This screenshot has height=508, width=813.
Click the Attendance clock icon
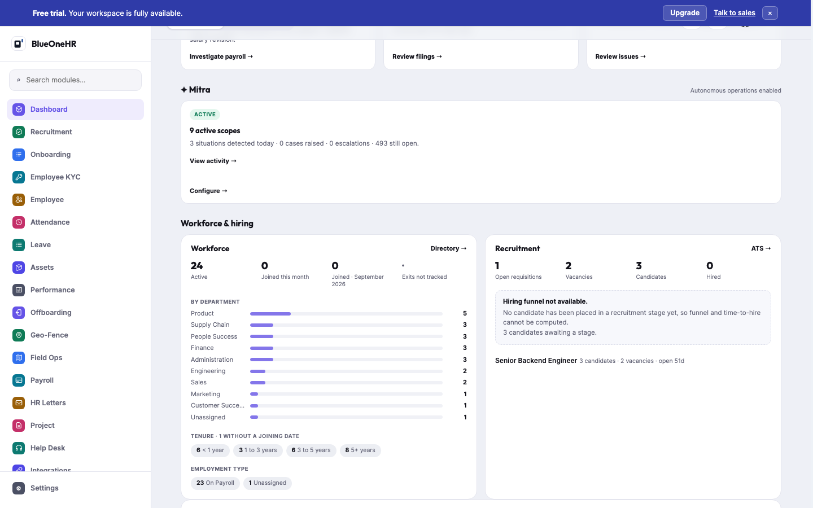(x=19, y=222)
